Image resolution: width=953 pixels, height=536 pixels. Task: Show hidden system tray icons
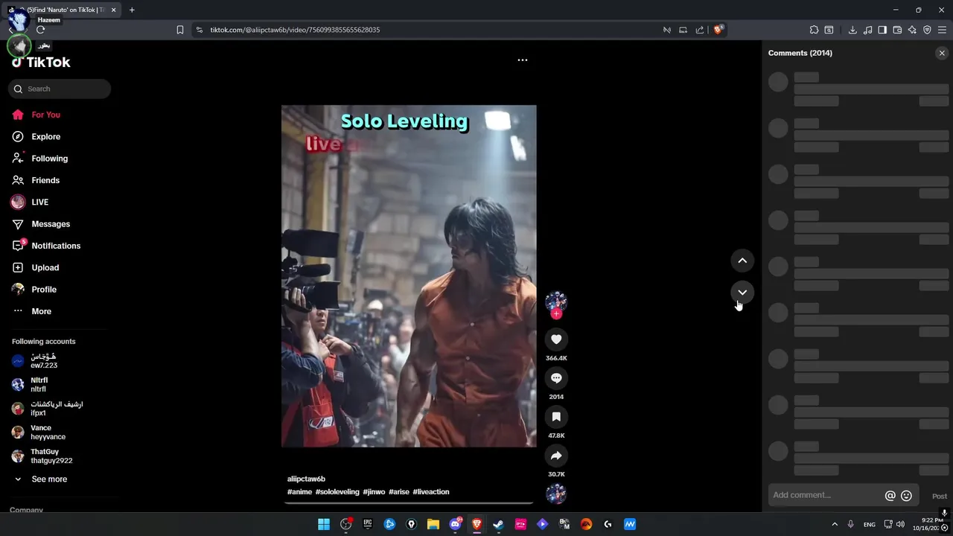tap(835, 524)
